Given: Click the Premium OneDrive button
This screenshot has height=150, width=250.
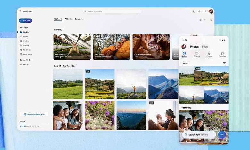Looking at the screenshot, I should [34, 114].
